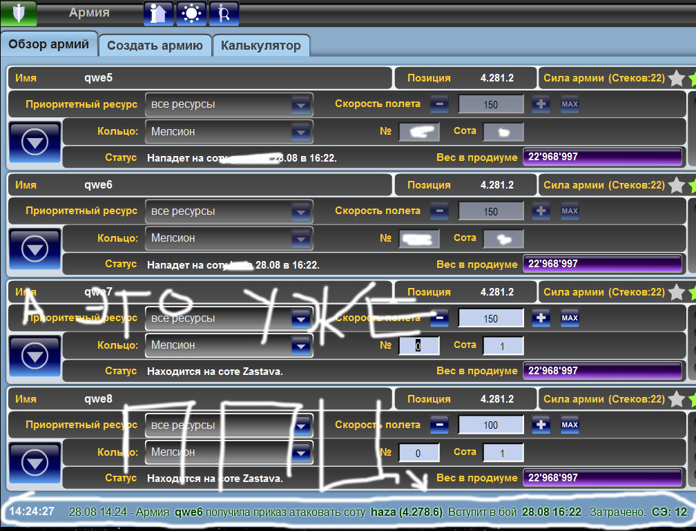Viewport: 696px width, 531px height.
Task: Set max flight speed for army qwe7
Action: [570, 318]
